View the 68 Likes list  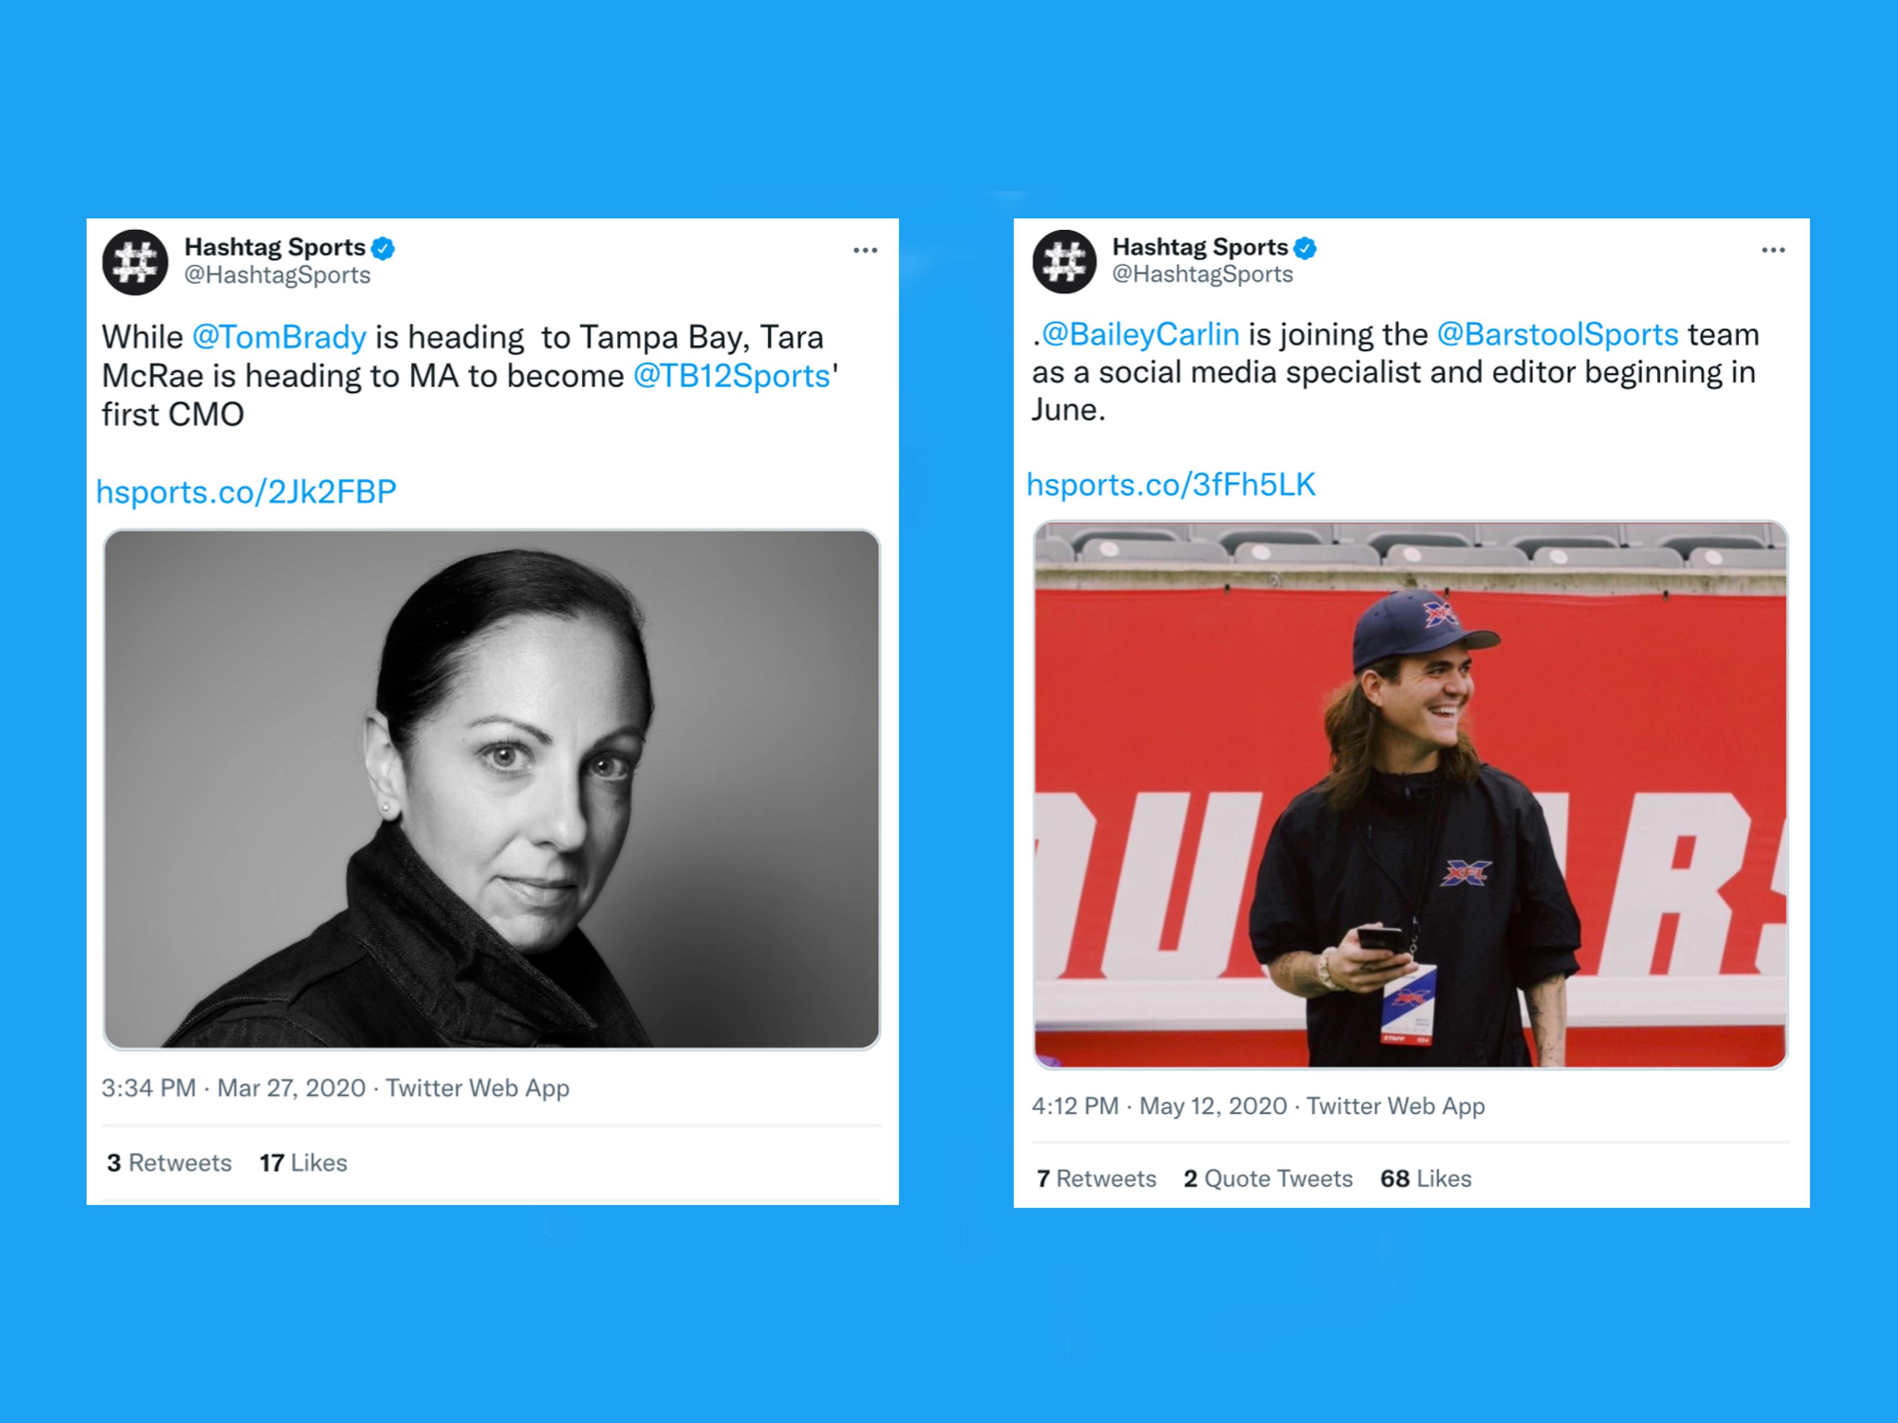point(1426,1178)
